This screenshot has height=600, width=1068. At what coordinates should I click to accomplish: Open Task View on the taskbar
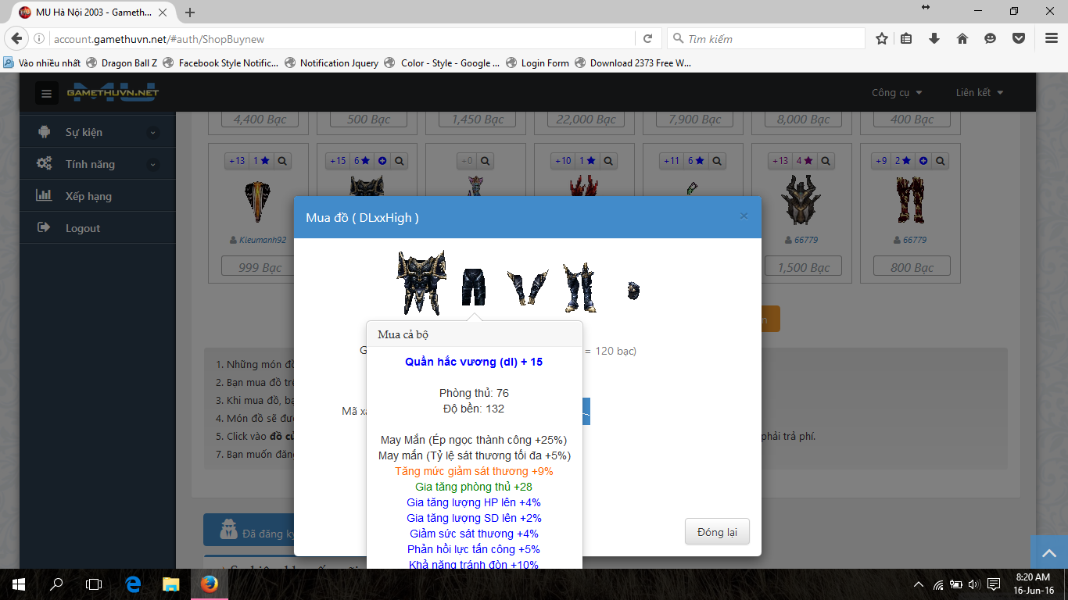click(94, 584)
